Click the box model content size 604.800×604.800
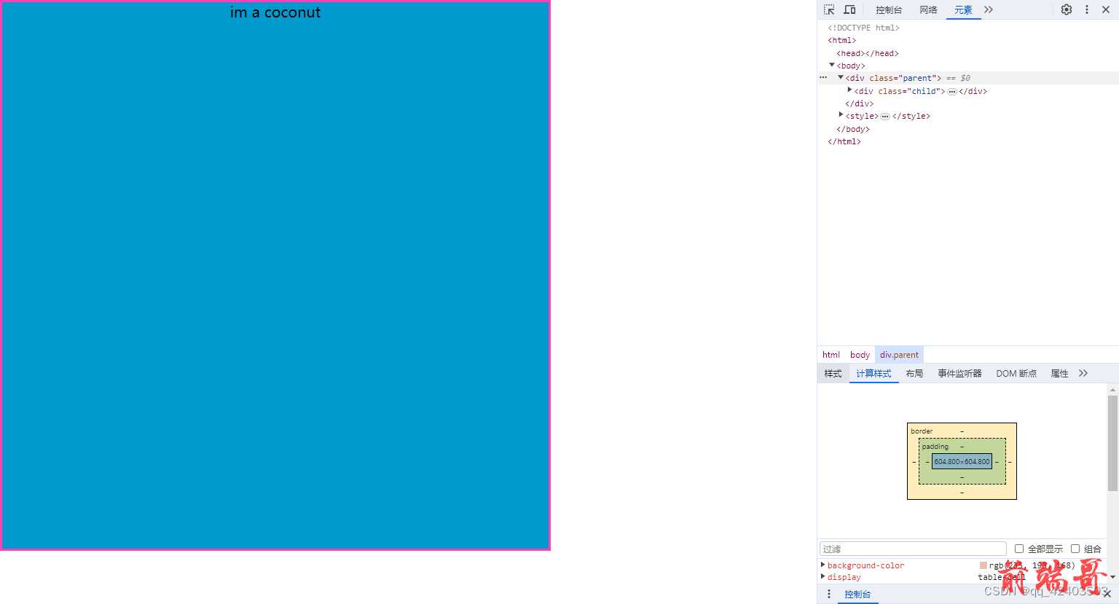 pyautogui.click(x=962, y=461)
